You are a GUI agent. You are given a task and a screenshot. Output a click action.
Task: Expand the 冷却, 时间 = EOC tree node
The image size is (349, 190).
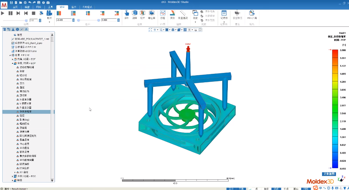tap(13, 176)
